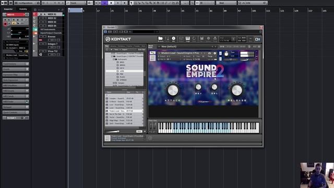The image size is (334, 188).
Task: Click the Kontakt minimized view icon
Action: tap(250, 39)
